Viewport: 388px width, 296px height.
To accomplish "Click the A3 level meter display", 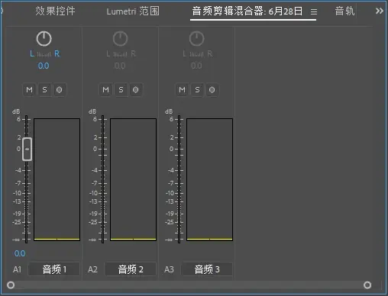I will click(209, 179).
